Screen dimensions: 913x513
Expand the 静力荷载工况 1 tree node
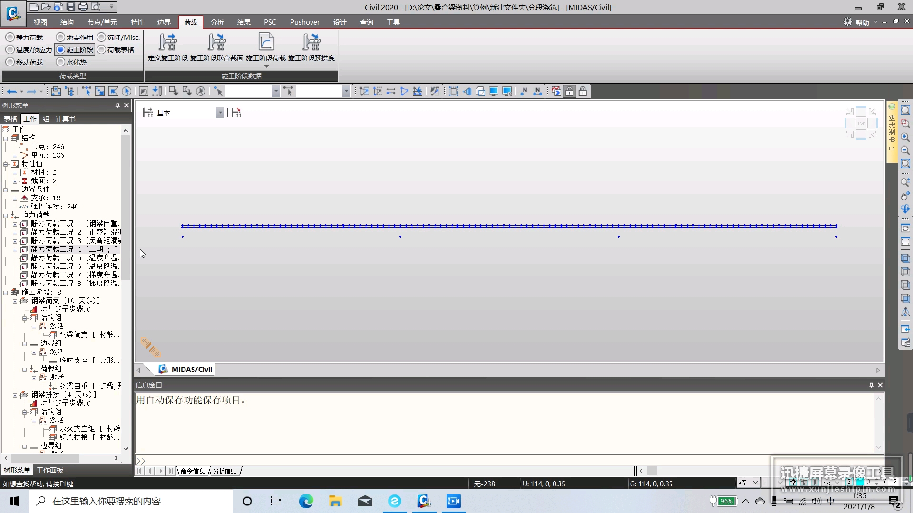click(x=15, y=224)
